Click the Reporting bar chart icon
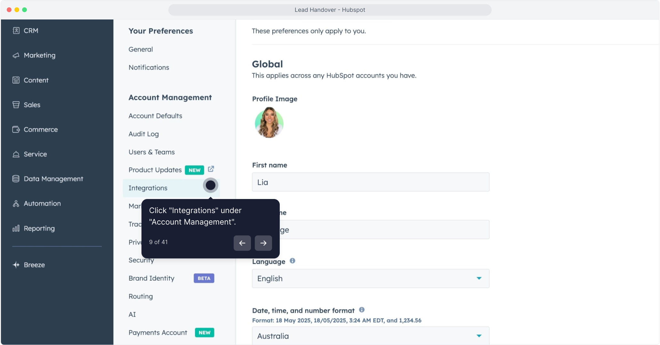The width and height of the screenshot is (660, 345). click(x=16, y=228)
